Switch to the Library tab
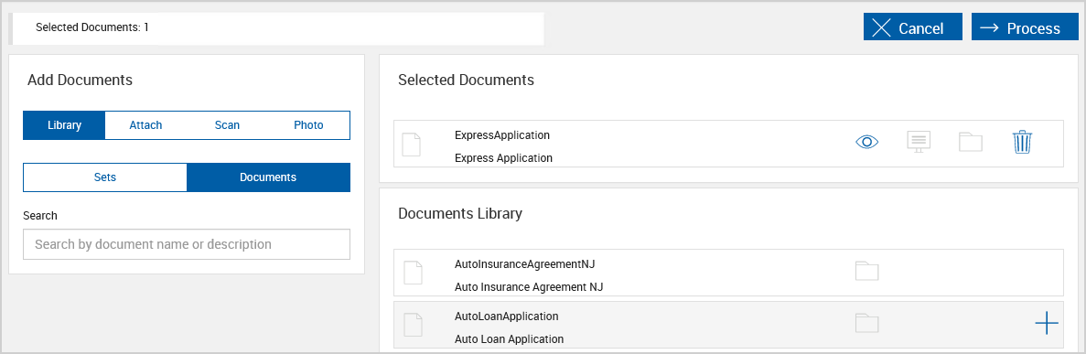 [x=64, y=125]
